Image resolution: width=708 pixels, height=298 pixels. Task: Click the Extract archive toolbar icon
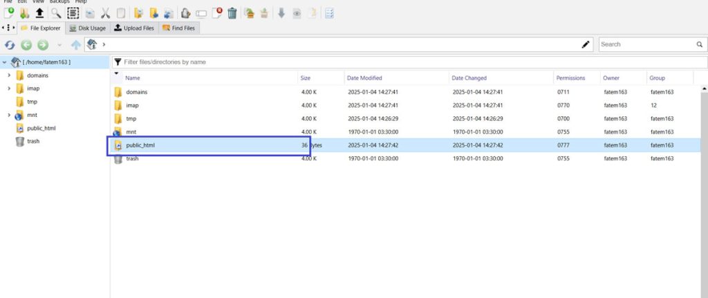tap(264, 13)
